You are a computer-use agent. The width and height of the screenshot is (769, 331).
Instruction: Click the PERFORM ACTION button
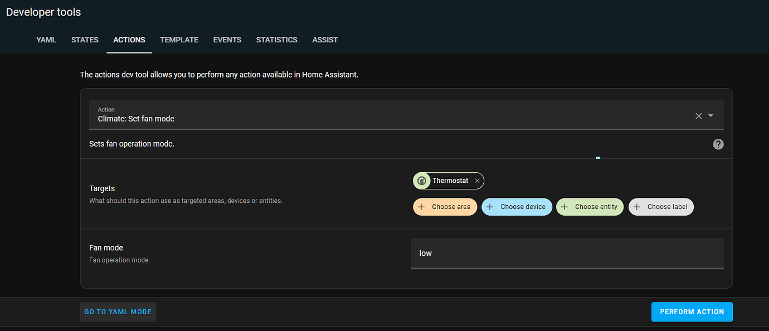pyautogui.click(x=692, y=311)
